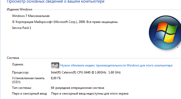Click the left window border strip
The height and width of the screenshot is (99, 181).
click(x=0, y=49)
